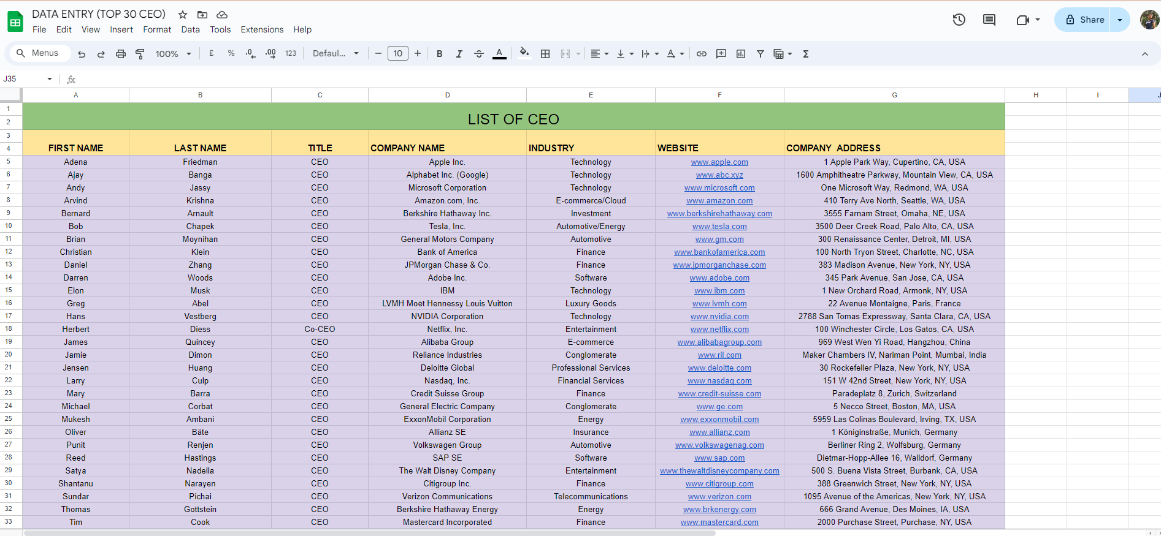
Task: Decrease font size with minus button
Action: (x=378, y=54)
